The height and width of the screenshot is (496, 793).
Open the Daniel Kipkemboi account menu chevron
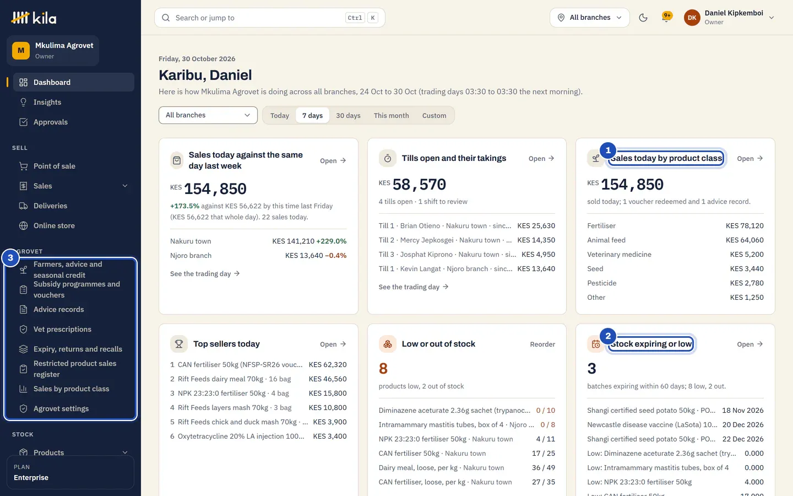pyautogui.click(x=772, y=18)
